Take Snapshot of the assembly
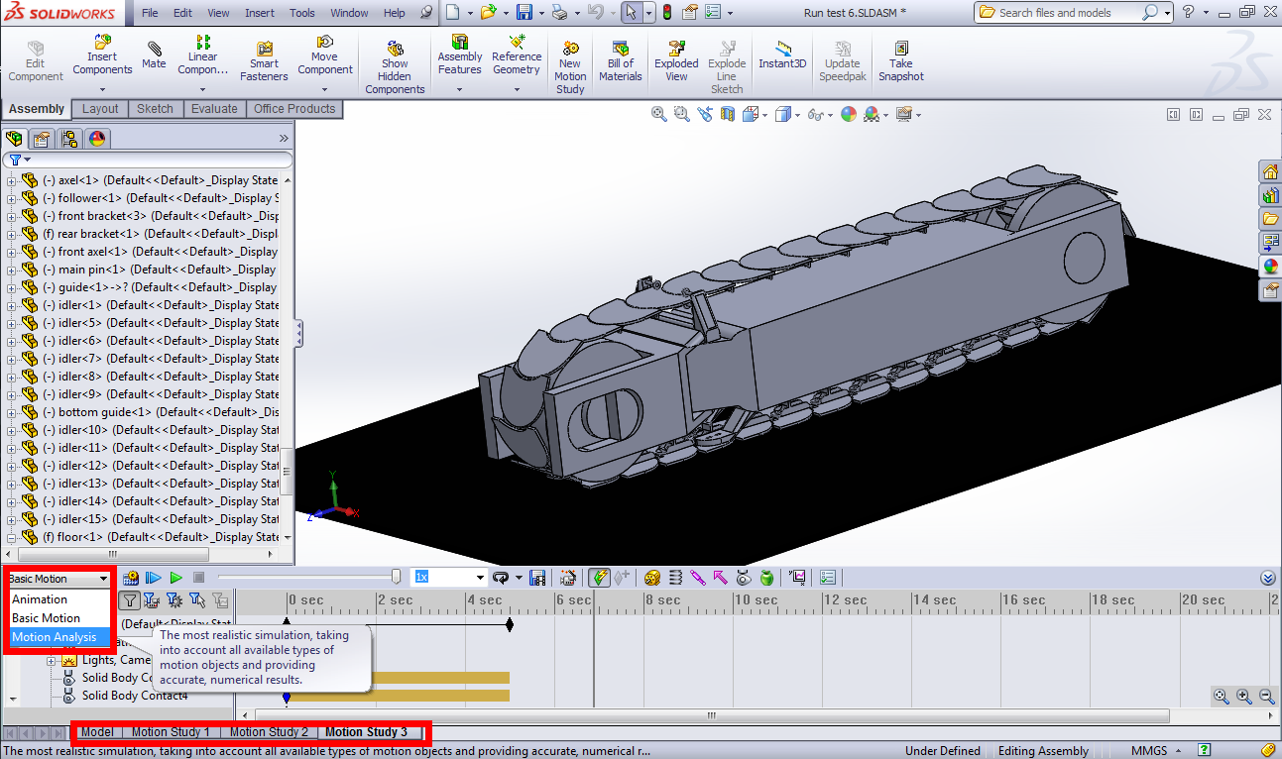Viewport: 1282px width, 759px height. coord(900,61)
